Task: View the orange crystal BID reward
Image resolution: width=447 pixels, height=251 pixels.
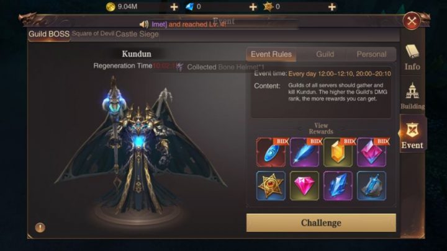Action: coord(338,152)
